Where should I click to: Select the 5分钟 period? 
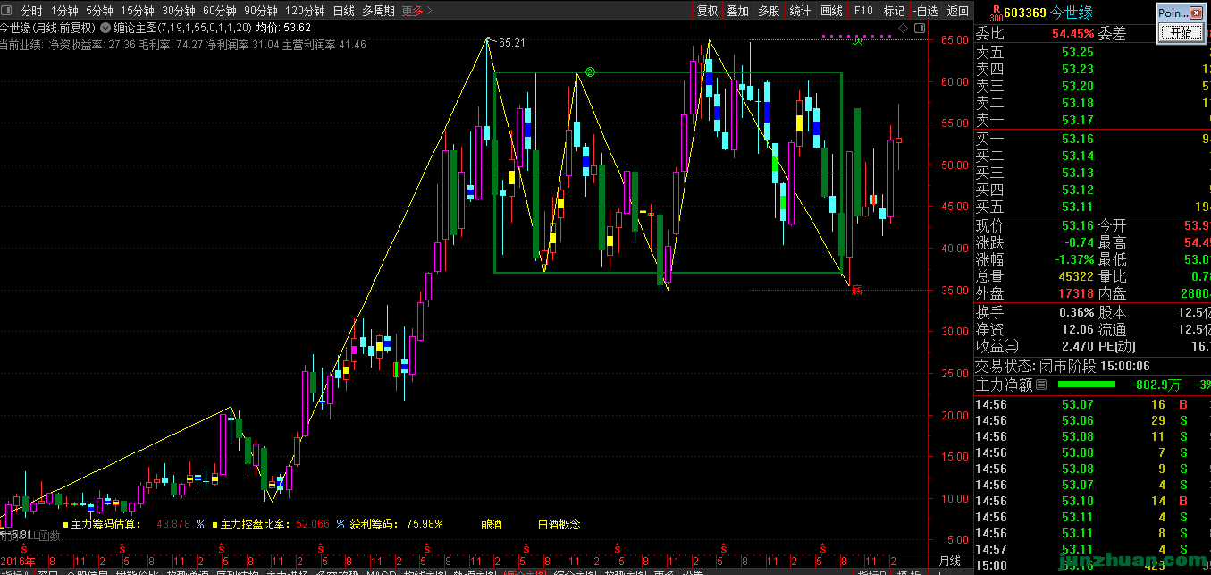click(x=99, y=11)
